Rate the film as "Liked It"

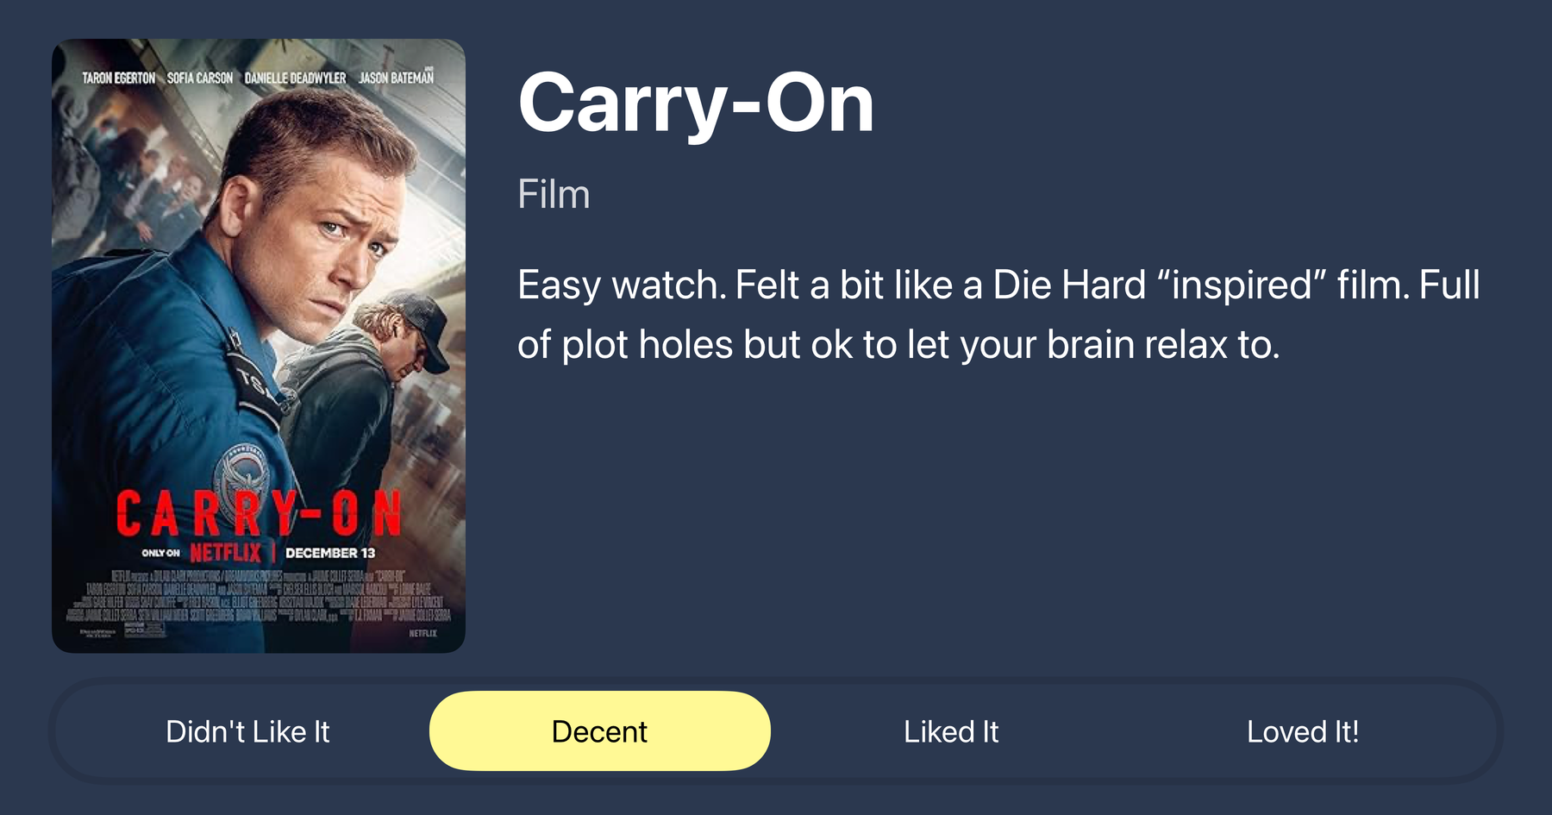click(951, 731)
